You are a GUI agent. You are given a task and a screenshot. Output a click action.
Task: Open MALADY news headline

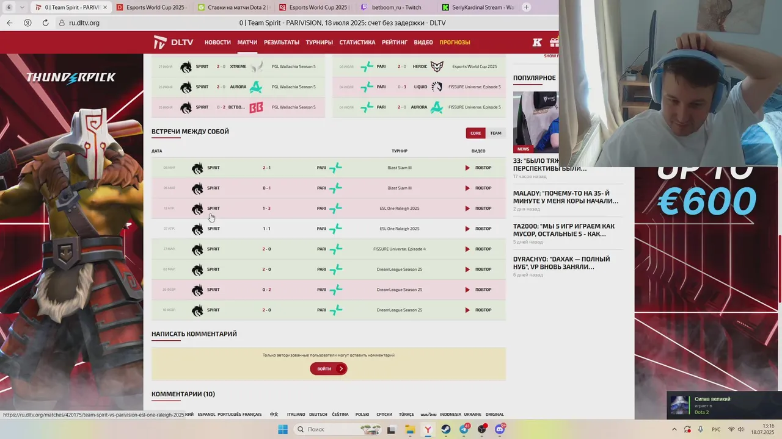[566, 197]
